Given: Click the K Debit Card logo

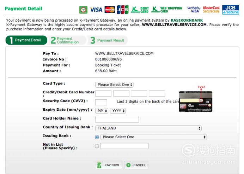Looking at the screenshot, I should [x=140, y=10].
